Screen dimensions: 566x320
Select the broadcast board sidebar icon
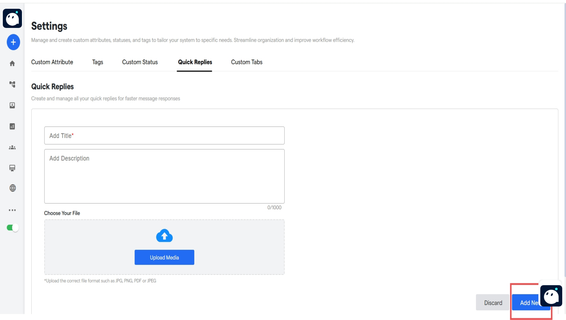coord(12,168)
